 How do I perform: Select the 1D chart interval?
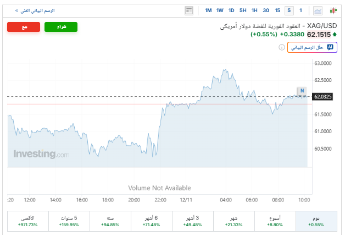coord(231,10)
